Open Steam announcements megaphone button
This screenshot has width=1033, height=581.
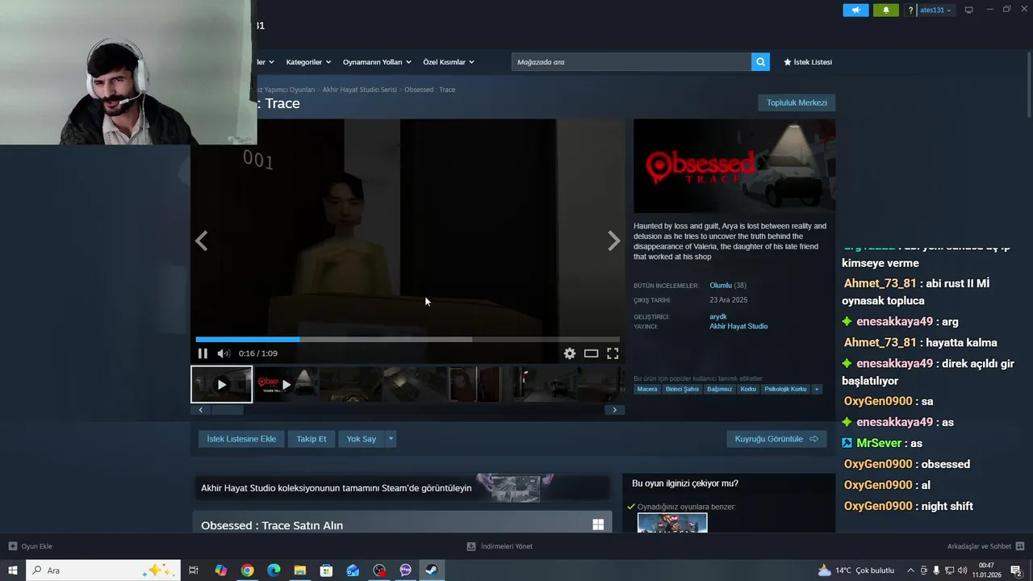click(x=856, y=10)
